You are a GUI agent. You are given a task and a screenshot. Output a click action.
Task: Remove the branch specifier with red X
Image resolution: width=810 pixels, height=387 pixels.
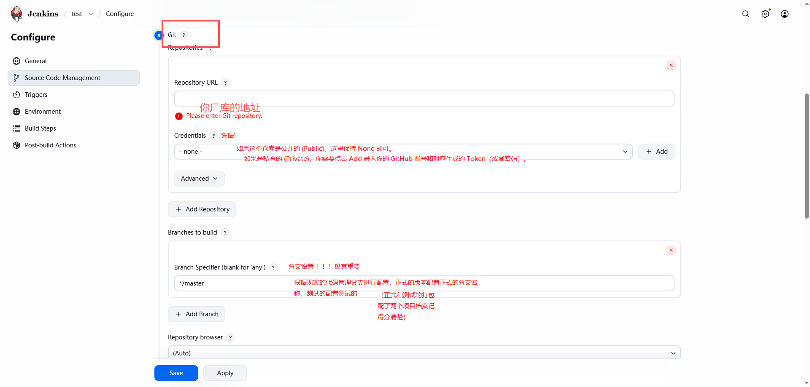click(671, 250)
